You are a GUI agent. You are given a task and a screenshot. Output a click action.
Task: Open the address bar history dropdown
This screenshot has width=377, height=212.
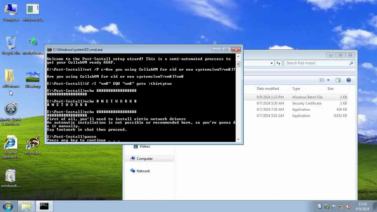pos(272,63)
